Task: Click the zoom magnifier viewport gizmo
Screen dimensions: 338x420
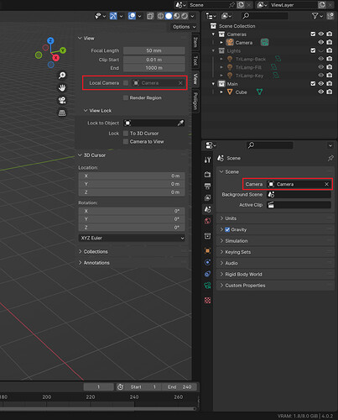Action: tap(62, 76)
